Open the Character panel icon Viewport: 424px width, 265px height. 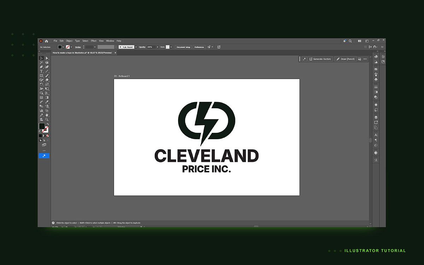[376, 135]
